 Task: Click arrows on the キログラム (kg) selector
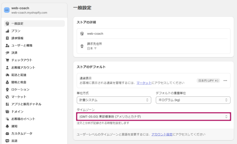pyautogui.click(x=226, y=100)
